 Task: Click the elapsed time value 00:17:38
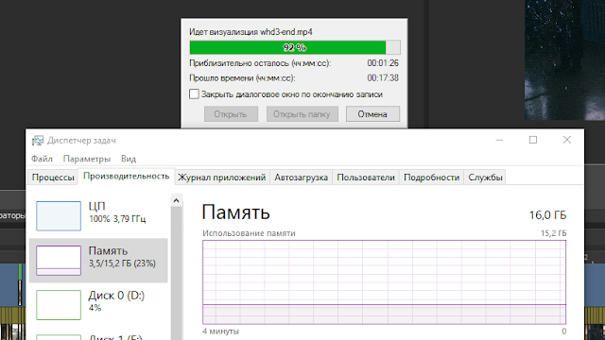[x=383, y=77]
